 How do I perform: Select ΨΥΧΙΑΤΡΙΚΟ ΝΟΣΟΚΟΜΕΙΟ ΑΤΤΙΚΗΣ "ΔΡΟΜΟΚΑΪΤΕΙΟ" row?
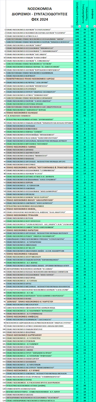48,119
